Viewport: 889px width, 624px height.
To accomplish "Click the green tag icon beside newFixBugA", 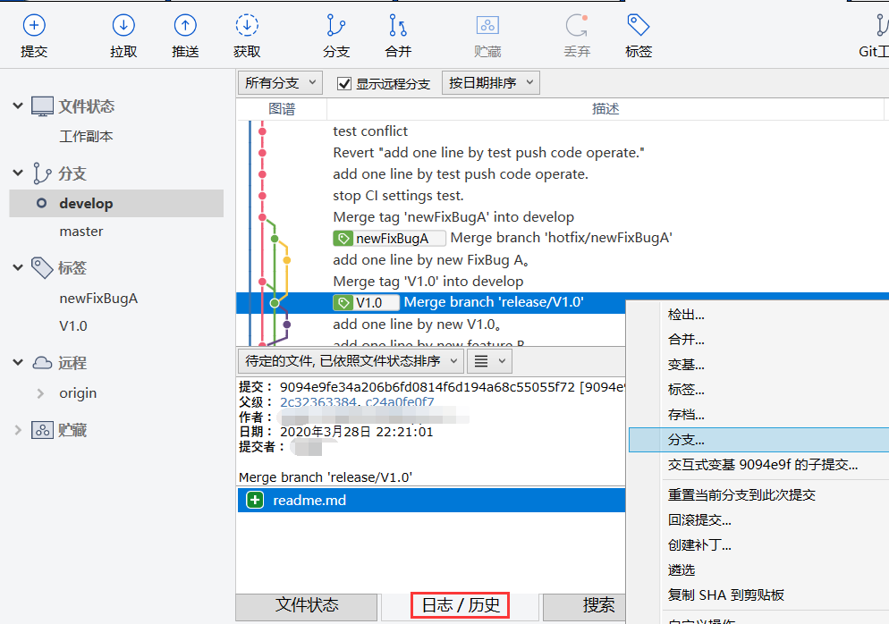I will point(343,239).
